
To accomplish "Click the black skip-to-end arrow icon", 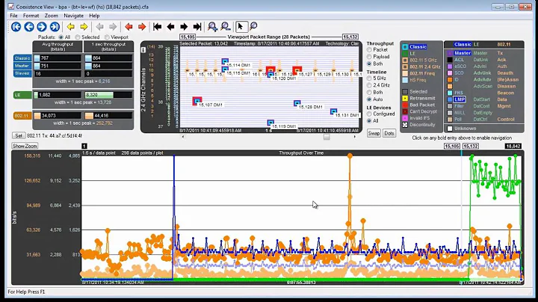I will point(197,27).
